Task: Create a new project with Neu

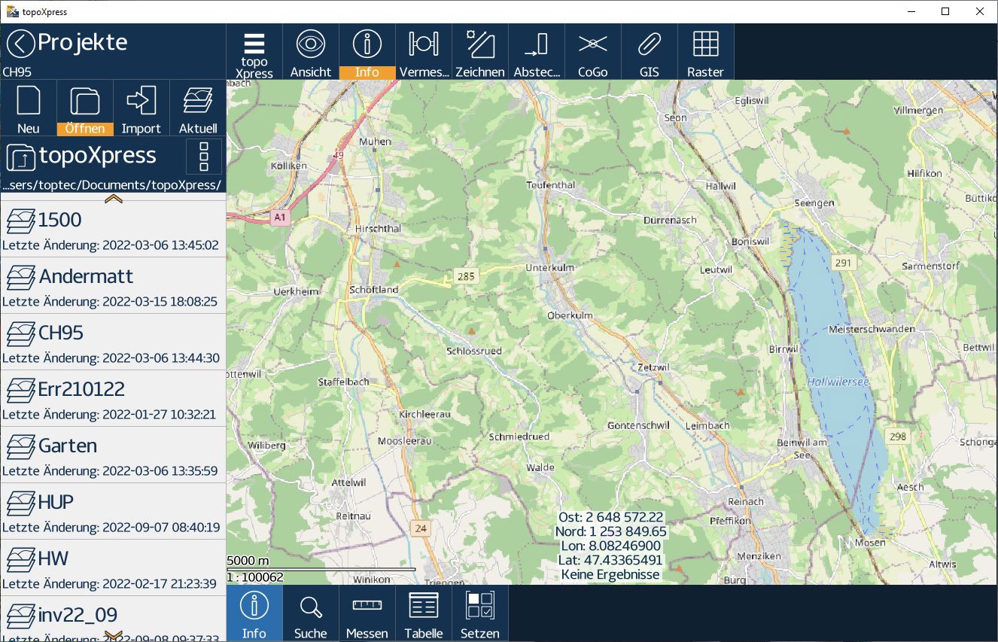Action: [x=29, y=108]
